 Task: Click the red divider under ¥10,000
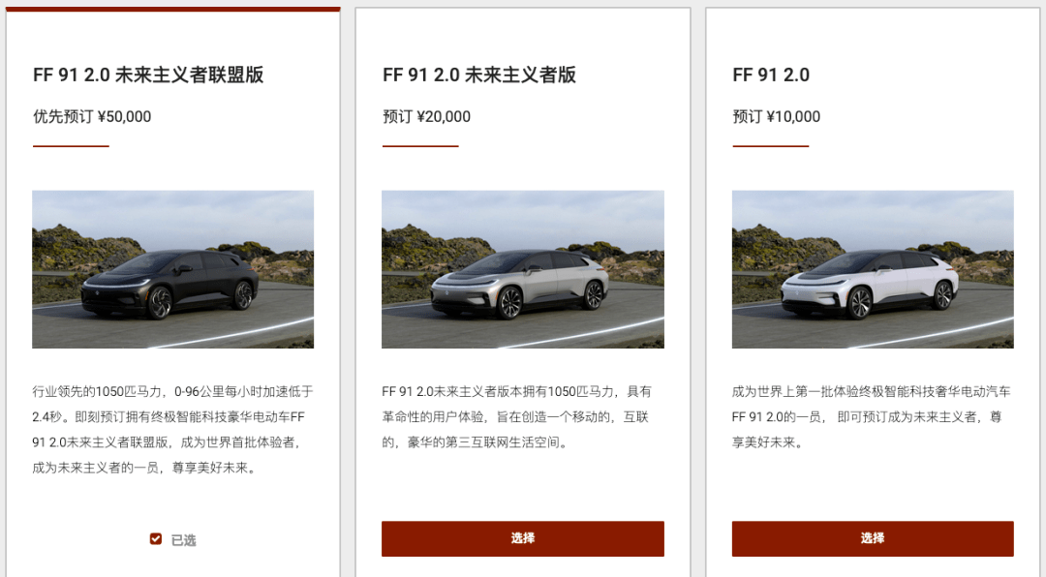coord(771,146)
